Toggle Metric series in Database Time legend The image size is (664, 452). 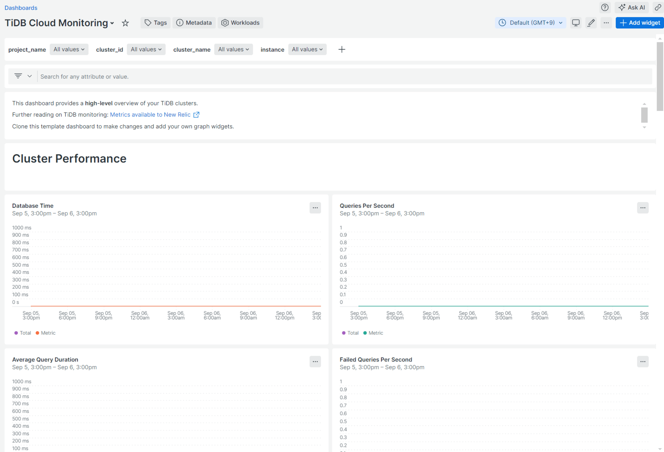(x=45, y=333)
